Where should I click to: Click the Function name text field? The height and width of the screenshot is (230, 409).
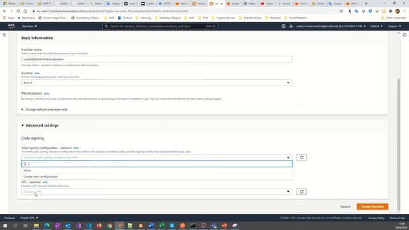[x=157, y=59]
